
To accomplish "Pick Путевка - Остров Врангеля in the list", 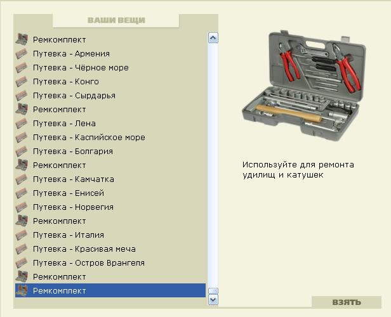I will tap(110, 262).
